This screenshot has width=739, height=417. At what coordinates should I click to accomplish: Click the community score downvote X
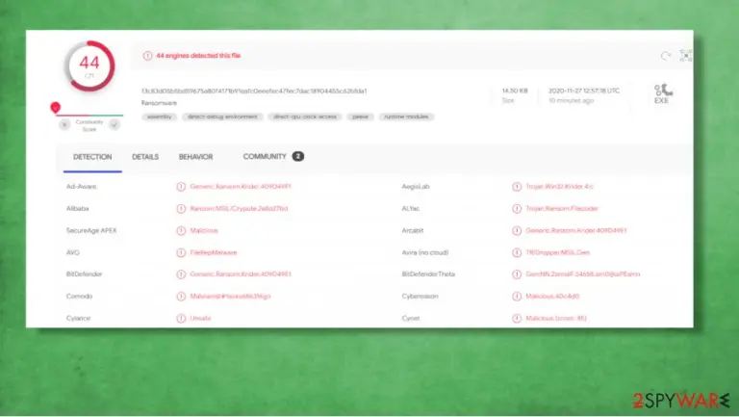pos(64,124)
